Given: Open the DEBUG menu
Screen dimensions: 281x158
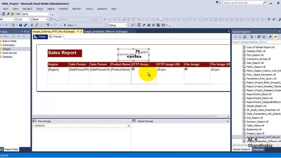Looking at the screenshot, I should (x=51, y=9).
